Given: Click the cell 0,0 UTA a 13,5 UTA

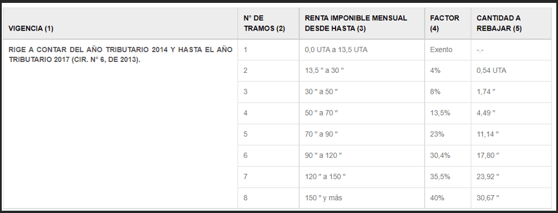Looking at the screenshot, I should (x=362, y=49).
